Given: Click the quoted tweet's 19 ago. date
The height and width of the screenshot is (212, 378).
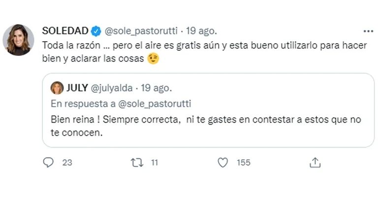Looking at the screenshot, I should [157, 88].
